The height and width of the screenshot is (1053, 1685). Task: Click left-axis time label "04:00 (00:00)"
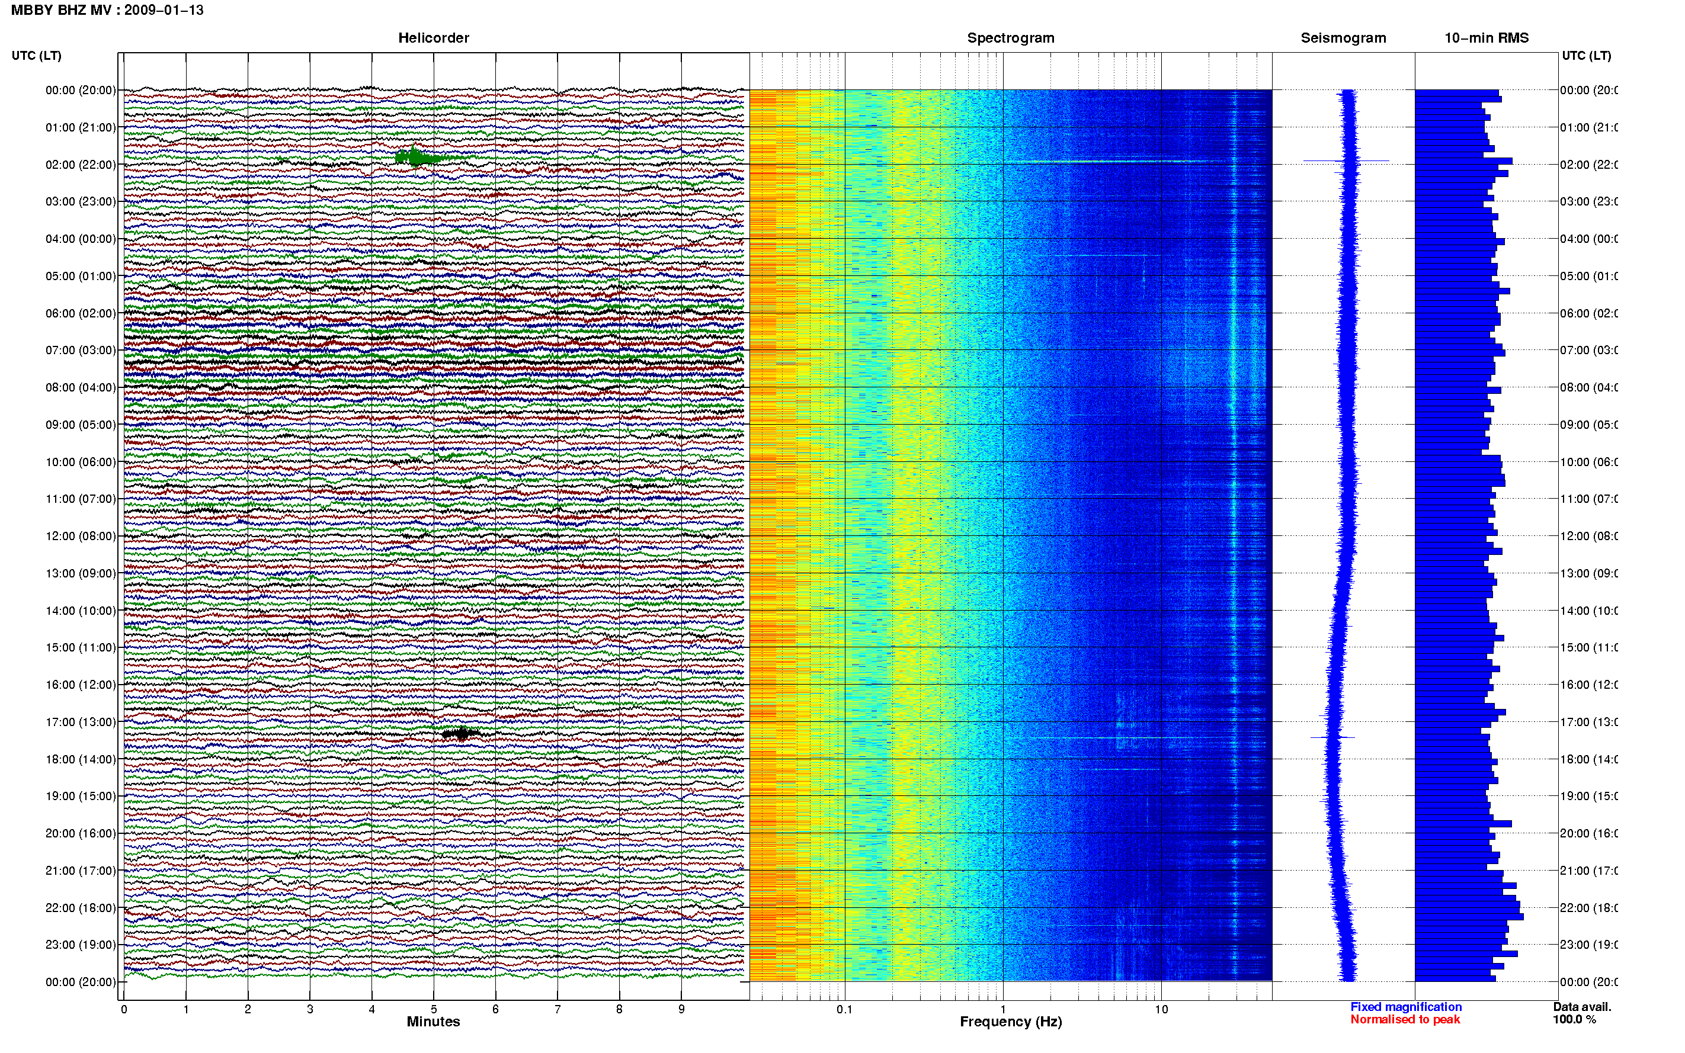click(81, 239)
